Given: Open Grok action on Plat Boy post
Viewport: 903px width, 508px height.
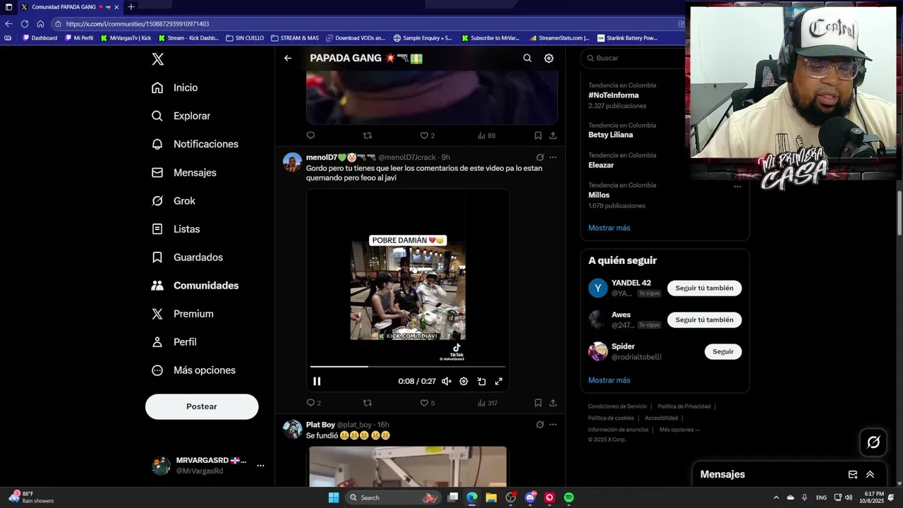Looking at the screenshot, I should tap(540, 425).
